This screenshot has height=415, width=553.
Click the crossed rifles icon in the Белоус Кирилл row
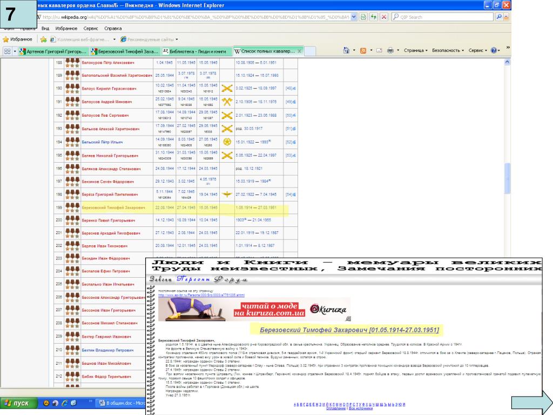point(227,88)
